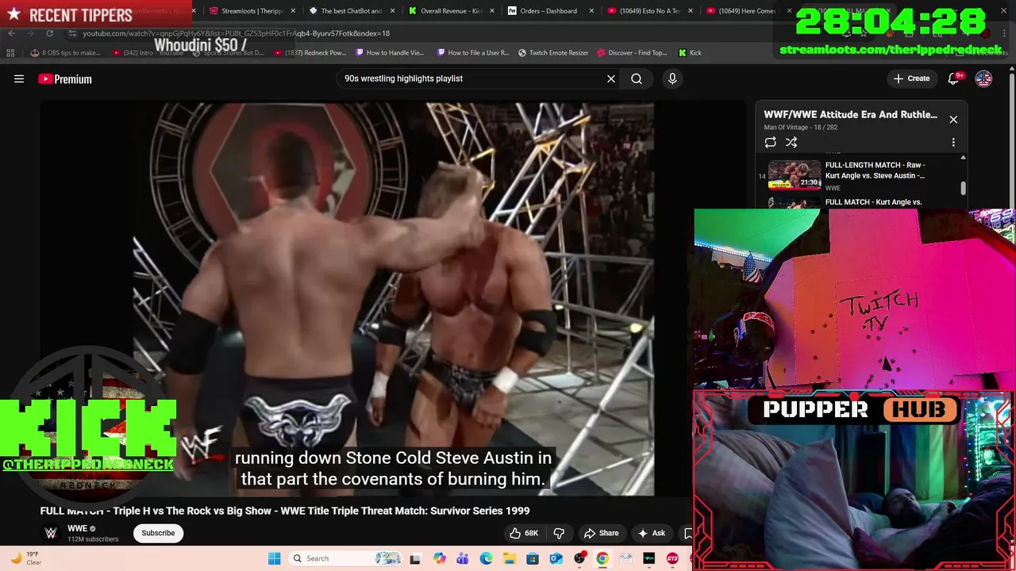
Task: Dislike this video
Action: click(559, 533)
